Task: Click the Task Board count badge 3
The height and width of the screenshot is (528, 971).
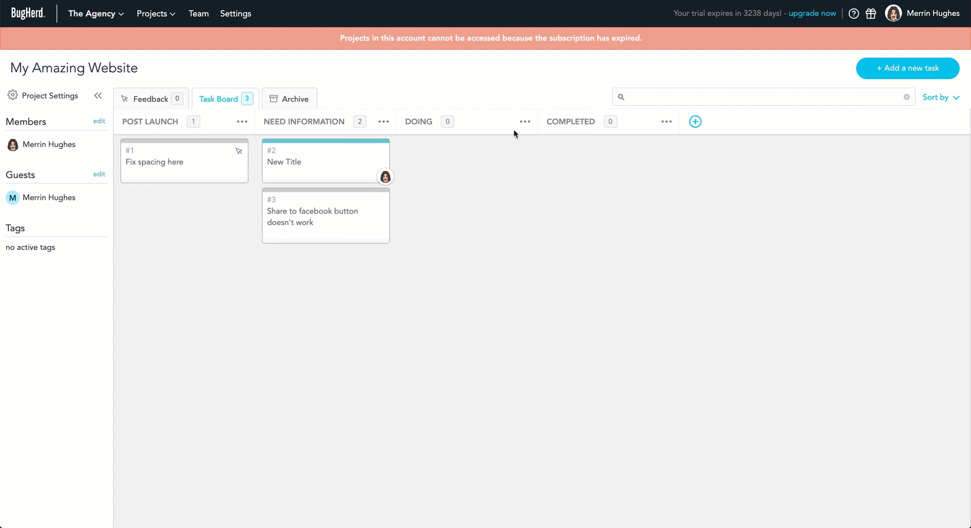Action: (x=247, y=98)
